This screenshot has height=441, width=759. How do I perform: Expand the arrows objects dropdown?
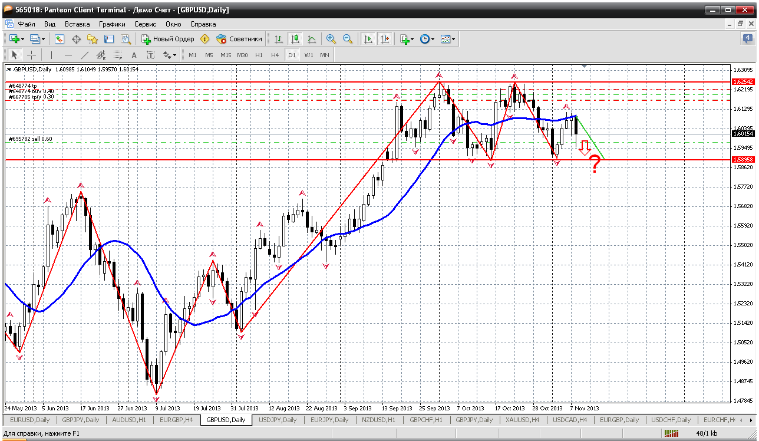click(170, 55)
